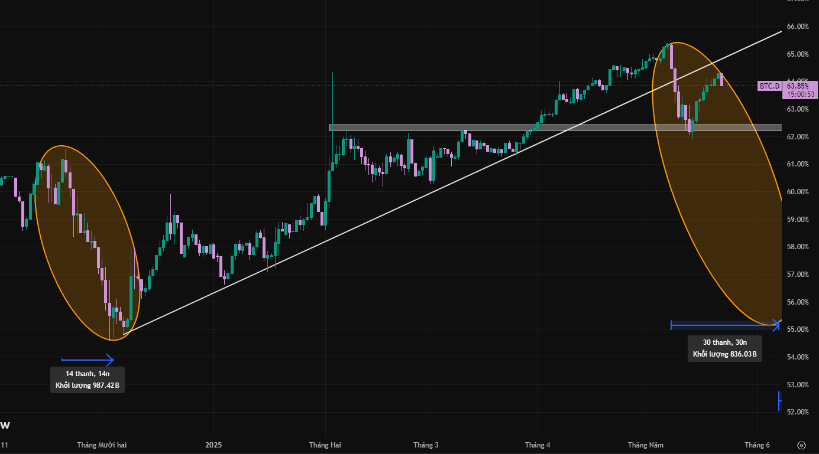Click the "2025" time axis label
The image size is (819, 454).
click(x=212, y=445)
